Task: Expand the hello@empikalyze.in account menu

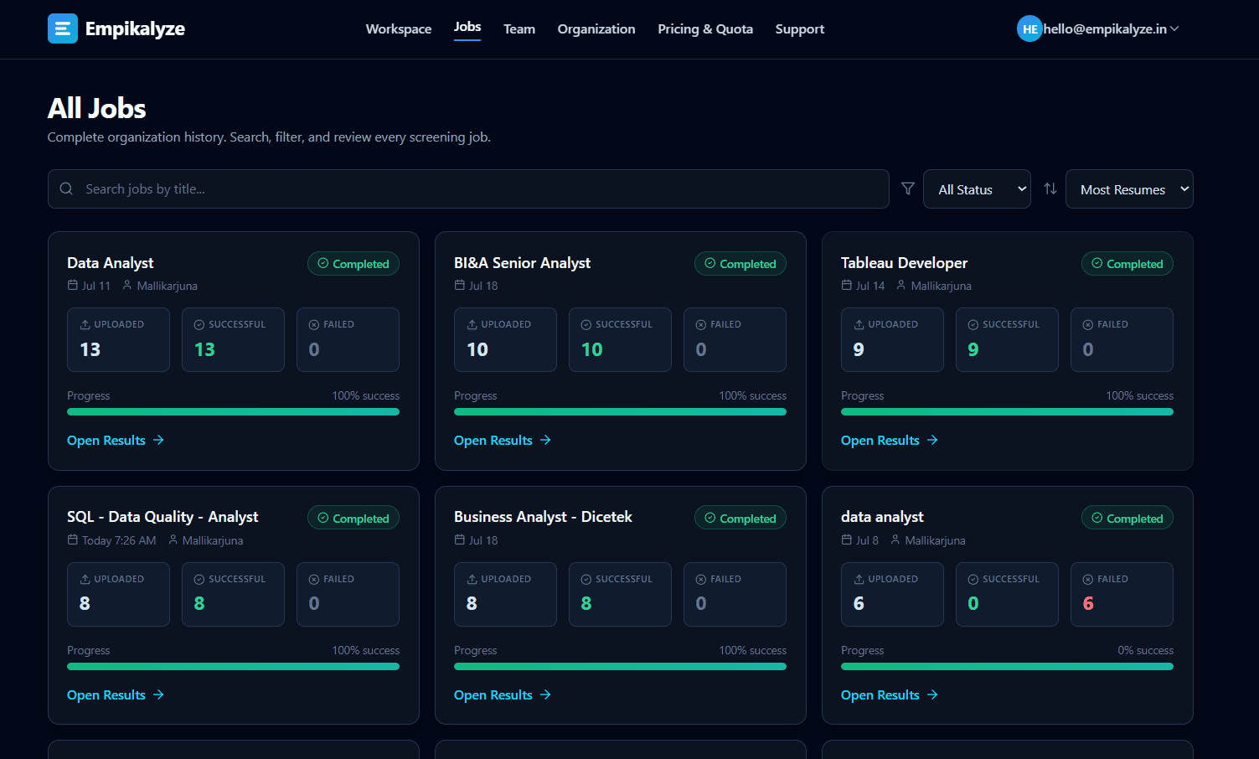Action: pos(1098,28)
